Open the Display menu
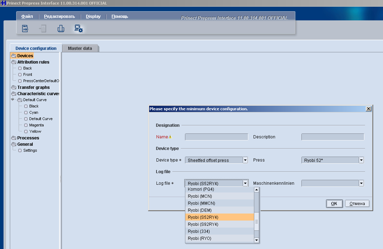 (x=93, y=17)
